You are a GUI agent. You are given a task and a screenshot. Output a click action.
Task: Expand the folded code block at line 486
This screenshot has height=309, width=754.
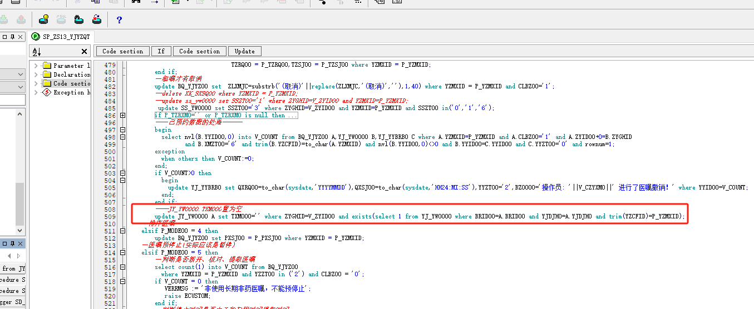122,116
